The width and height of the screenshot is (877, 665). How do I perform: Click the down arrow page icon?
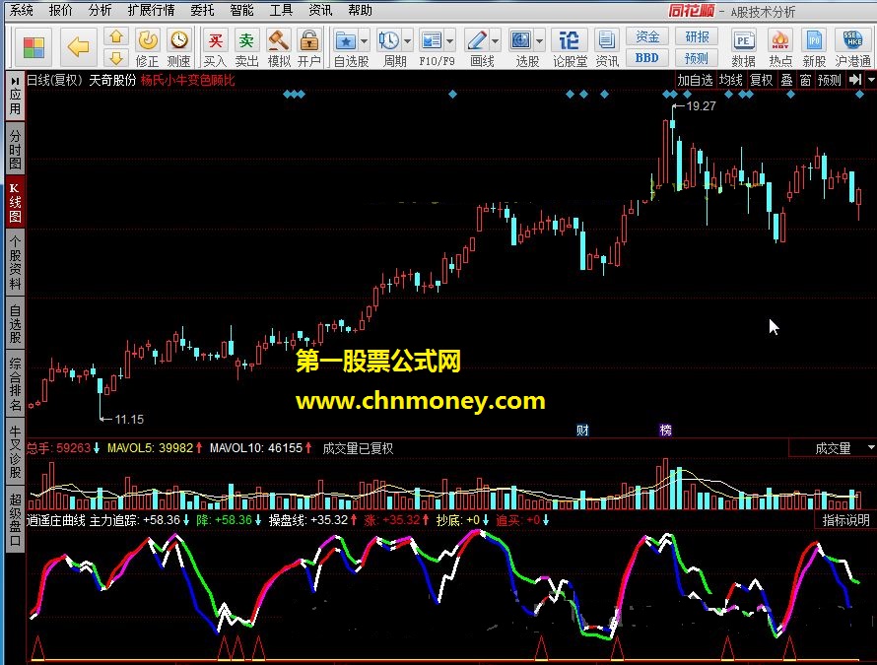pyautogui.click(x=115, y=57)
